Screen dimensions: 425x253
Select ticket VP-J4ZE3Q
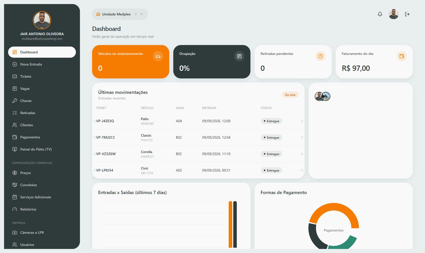105,121
